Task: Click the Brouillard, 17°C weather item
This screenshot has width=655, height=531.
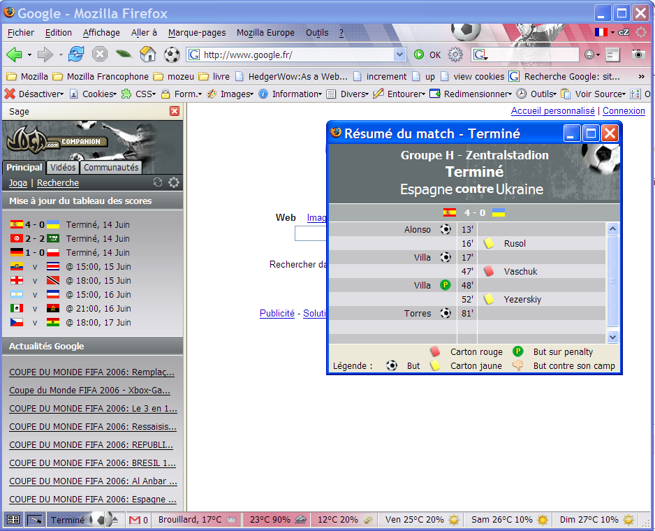Action: point(197,520)
